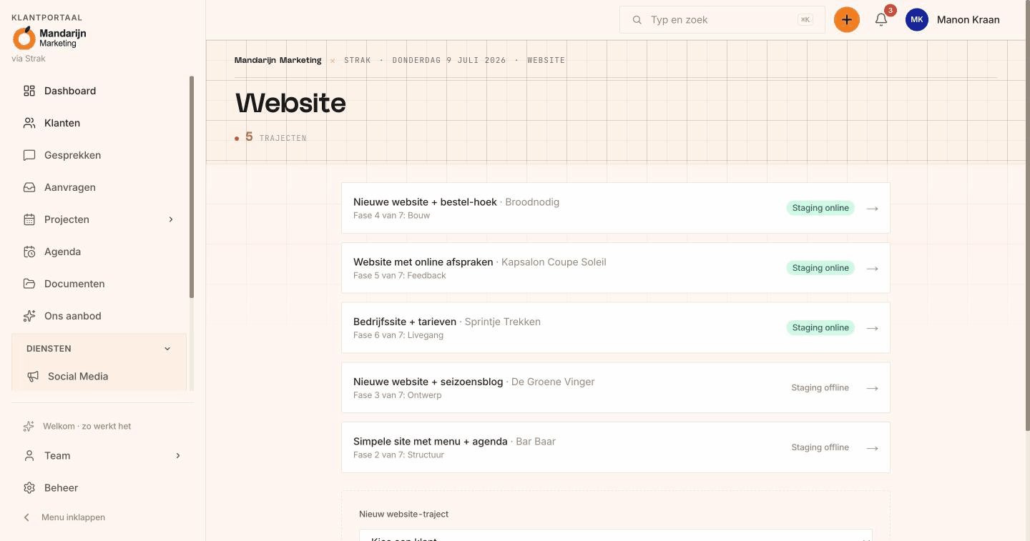Open Aanvragen in the sidebar

pyautogui.click(x=70, y=187)
